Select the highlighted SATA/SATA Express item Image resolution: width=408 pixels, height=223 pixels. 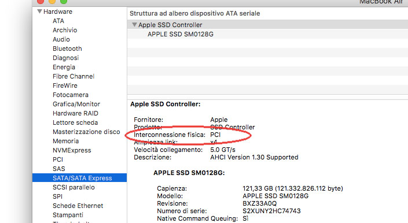click(80, 178)
